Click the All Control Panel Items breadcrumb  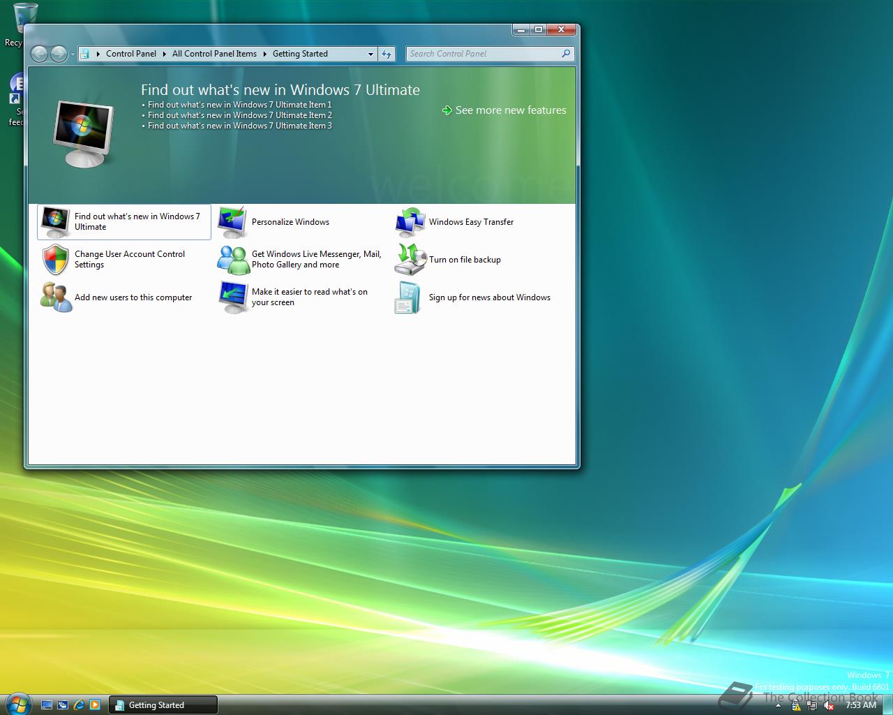pos(214,54)
